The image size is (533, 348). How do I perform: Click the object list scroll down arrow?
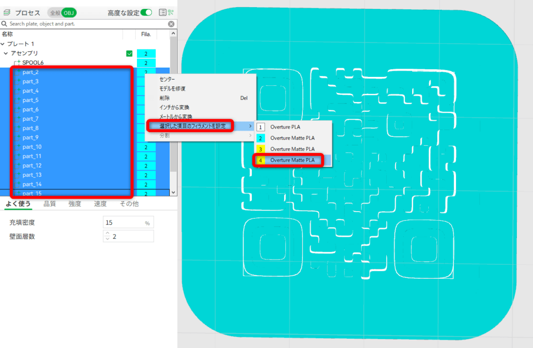click(173, 192)
